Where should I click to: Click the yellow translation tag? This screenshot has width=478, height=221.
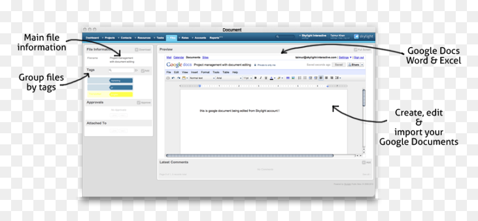pos(121,94)
